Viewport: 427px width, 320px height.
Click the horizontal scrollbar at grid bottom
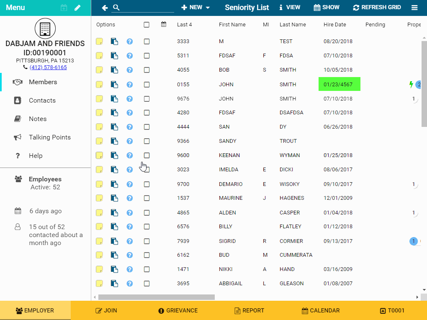coord(156,297)
